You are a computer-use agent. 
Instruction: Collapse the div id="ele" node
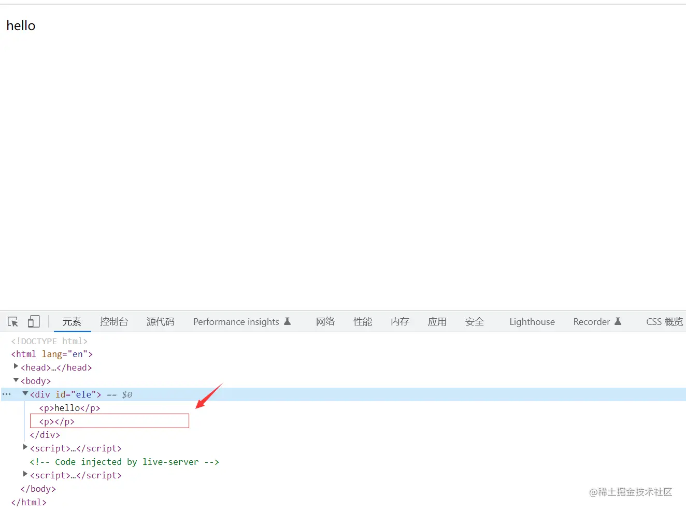click(x=25, y=393)
